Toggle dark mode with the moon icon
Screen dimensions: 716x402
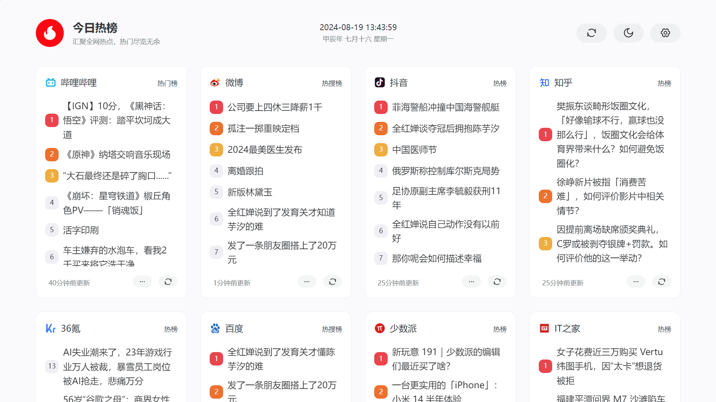pyautogui.click(x=628, y=33)
